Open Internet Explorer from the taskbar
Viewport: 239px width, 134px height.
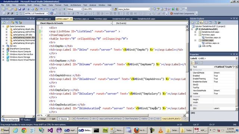pos(15,130)
